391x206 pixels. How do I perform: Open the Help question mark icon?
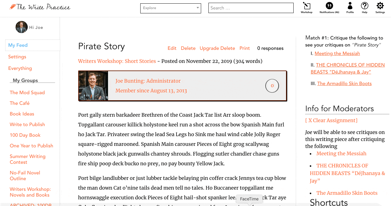365,6
